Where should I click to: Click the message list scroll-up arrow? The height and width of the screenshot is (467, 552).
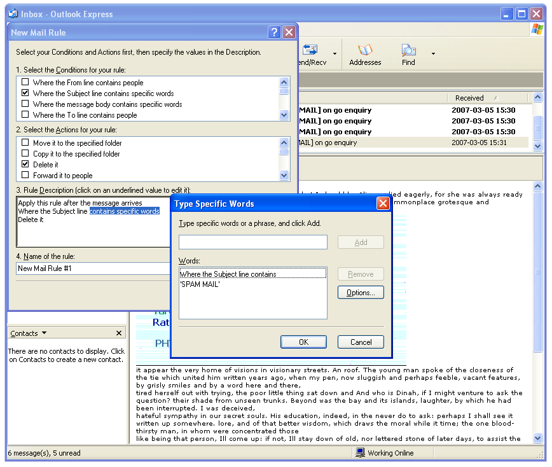tap(537, 97)
